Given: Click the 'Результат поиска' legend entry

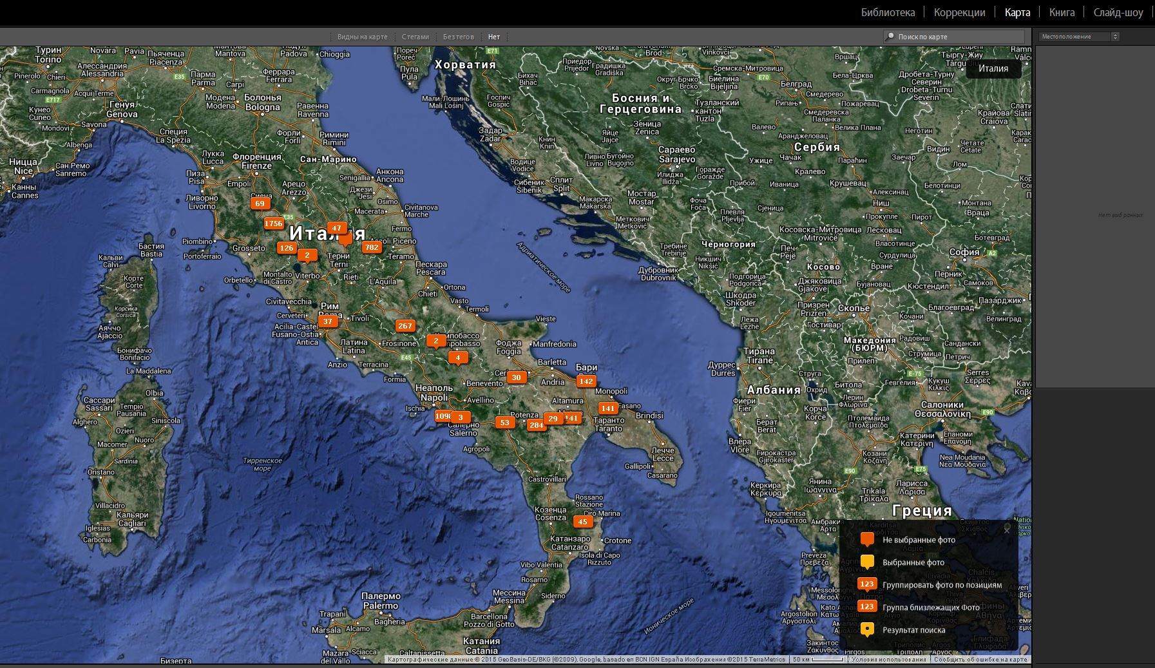Looking at the screenshot, I should coord(914,630).
